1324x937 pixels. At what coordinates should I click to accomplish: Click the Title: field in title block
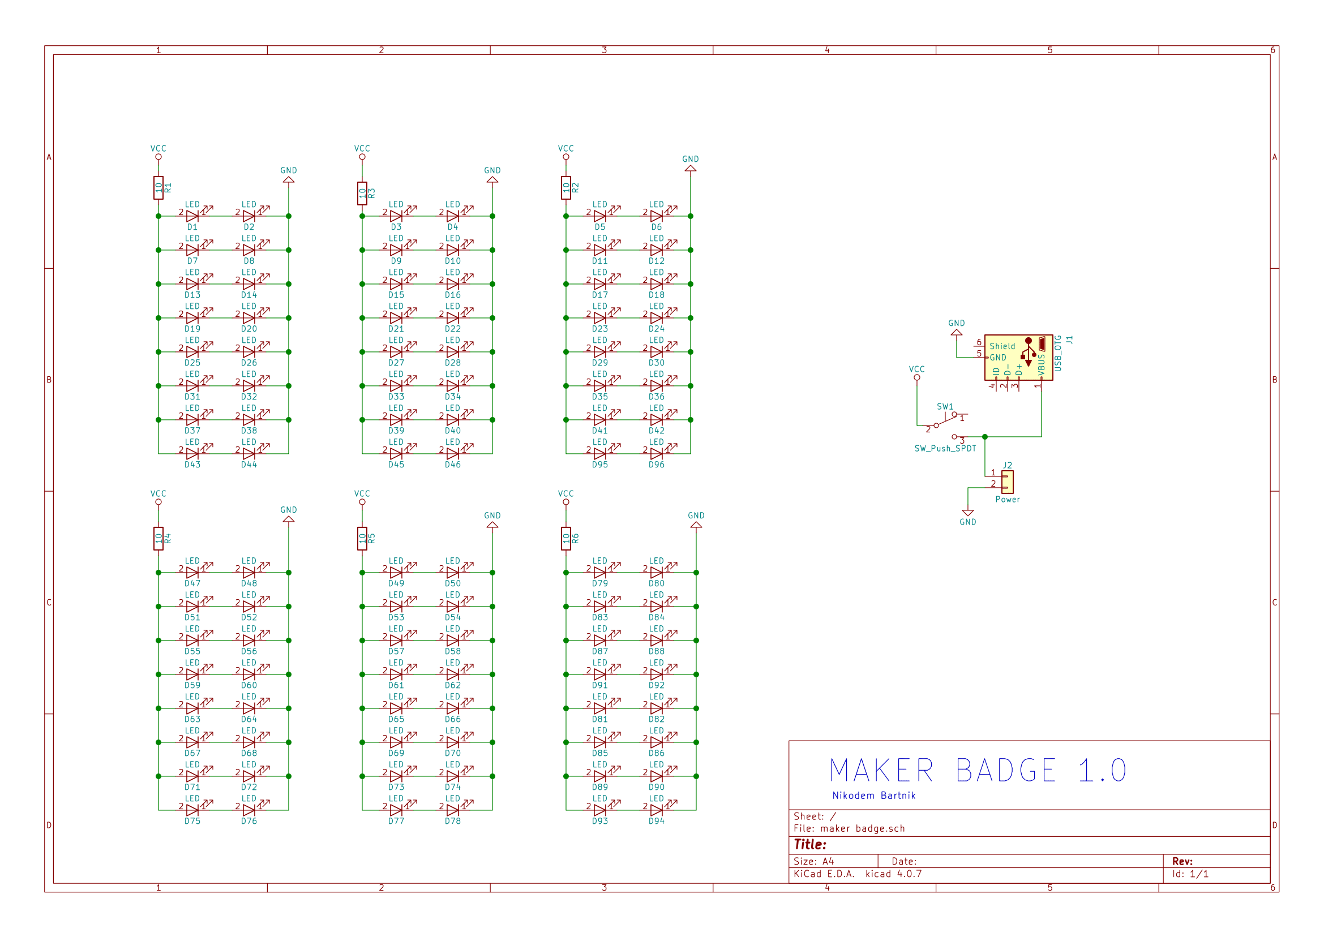810,845
